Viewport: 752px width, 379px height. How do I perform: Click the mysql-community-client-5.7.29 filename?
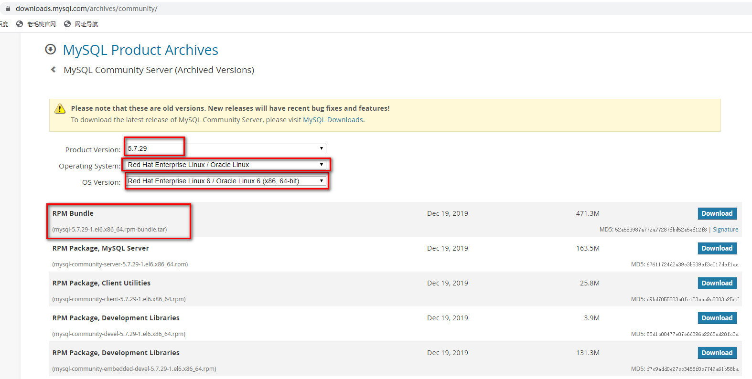pos(119,299)
